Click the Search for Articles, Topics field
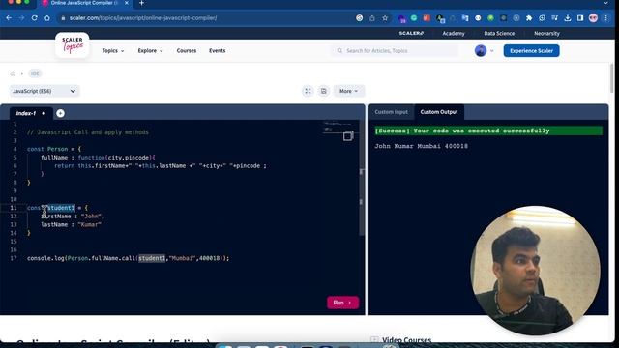The height and width of the screenshot is (348, 619). 395,51
